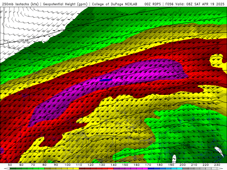
Task: Click the 70 value on the legend
Action: [x=33, y=165]
